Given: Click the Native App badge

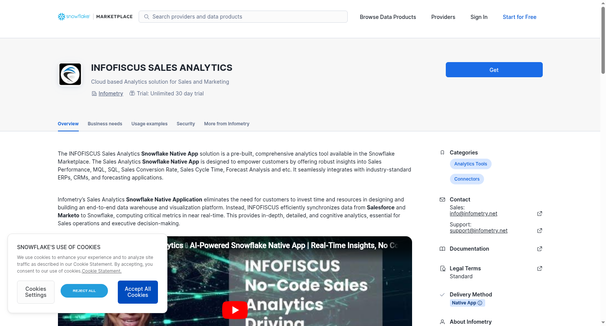Looking at the screenshot, I should [x=467, y=303].
